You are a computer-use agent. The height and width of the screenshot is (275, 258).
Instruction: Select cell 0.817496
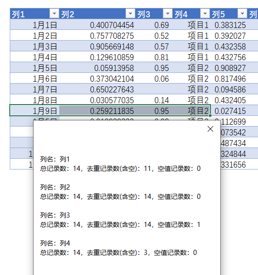[x=229, y=78]
